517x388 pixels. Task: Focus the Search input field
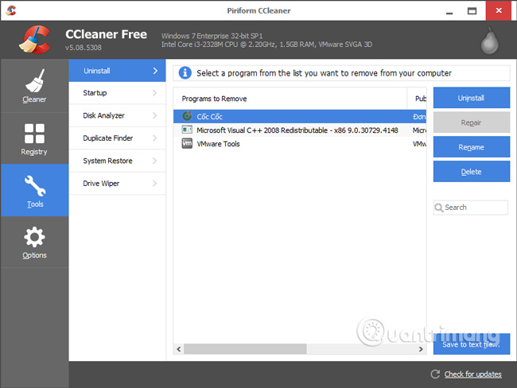[x=475, y=208]
